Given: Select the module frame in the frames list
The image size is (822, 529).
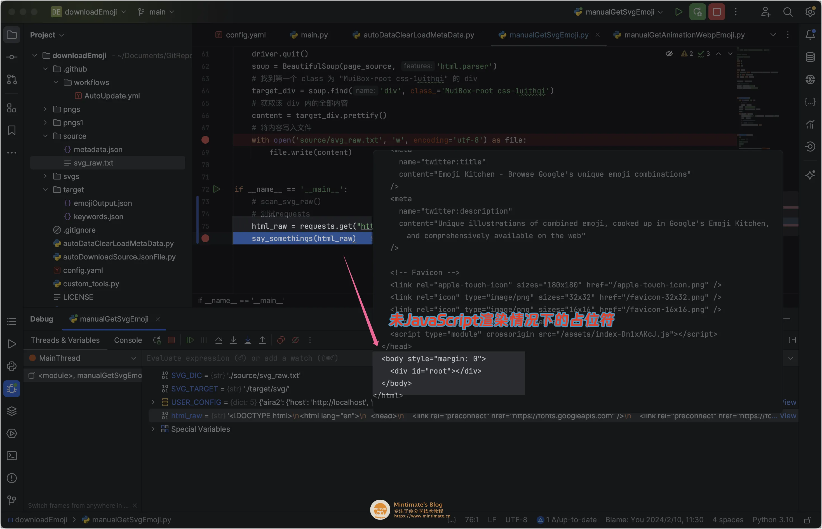Looking at the screenshot, I should (83, 375).
